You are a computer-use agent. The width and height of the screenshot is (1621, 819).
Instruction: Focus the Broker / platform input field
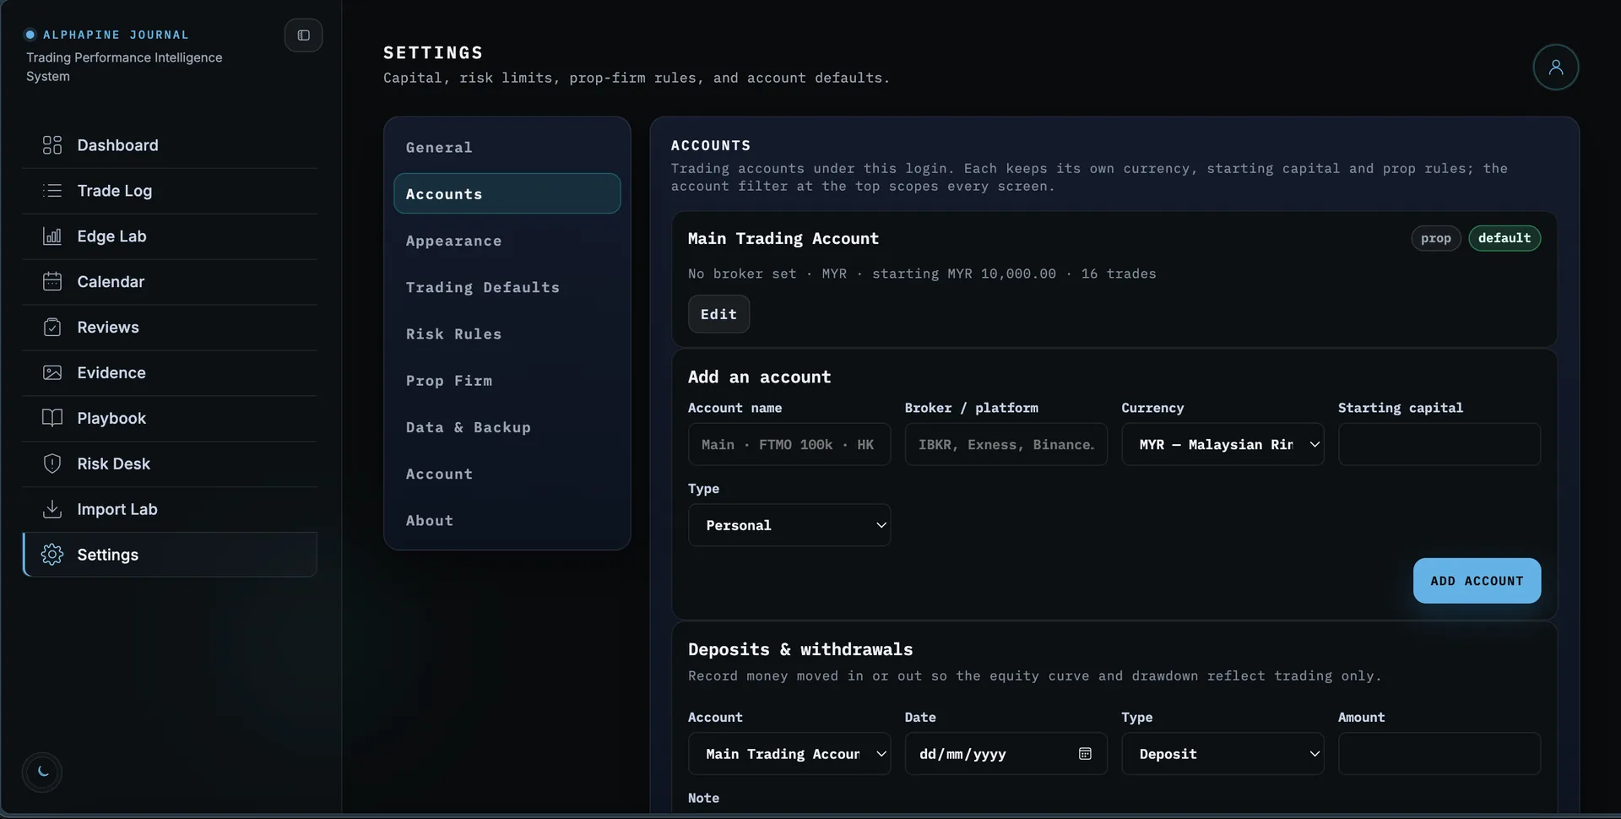1006,444
